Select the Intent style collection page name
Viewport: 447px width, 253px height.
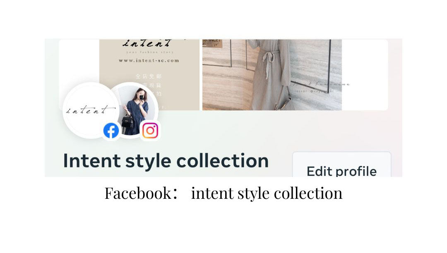pos(166,161)
